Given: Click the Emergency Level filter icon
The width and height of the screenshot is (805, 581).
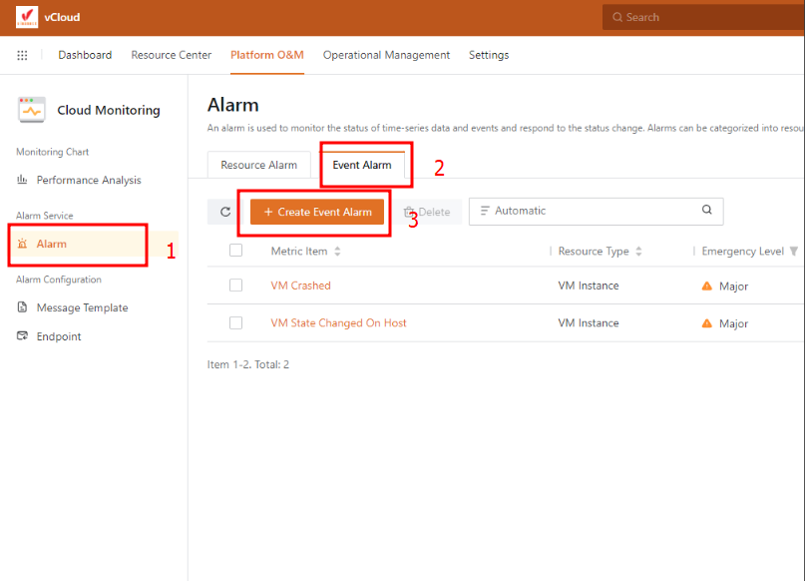Looking at the screenshot, I should click(794, 252).
